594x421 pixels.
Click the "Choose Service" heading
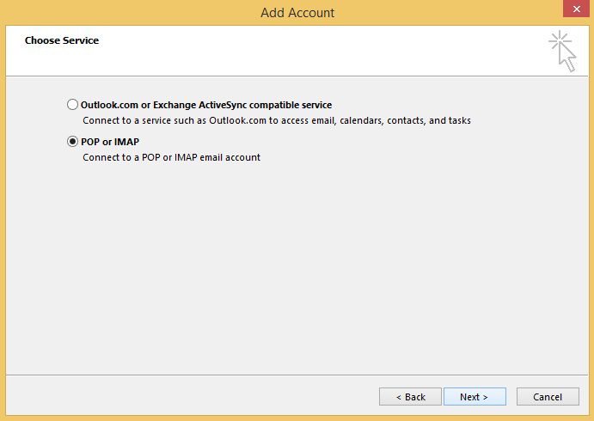[x=61, y=40]
